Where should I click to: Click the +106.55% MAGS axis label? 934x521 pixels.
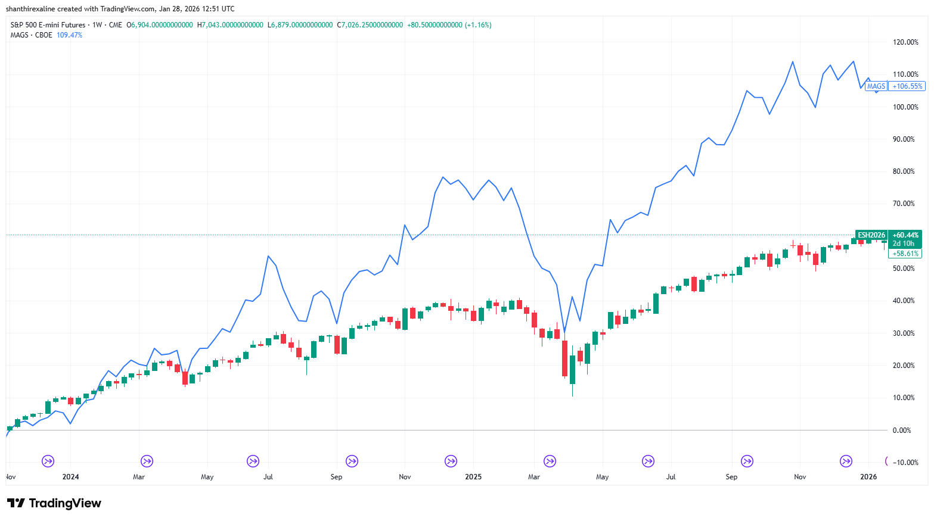pos(907,86)
